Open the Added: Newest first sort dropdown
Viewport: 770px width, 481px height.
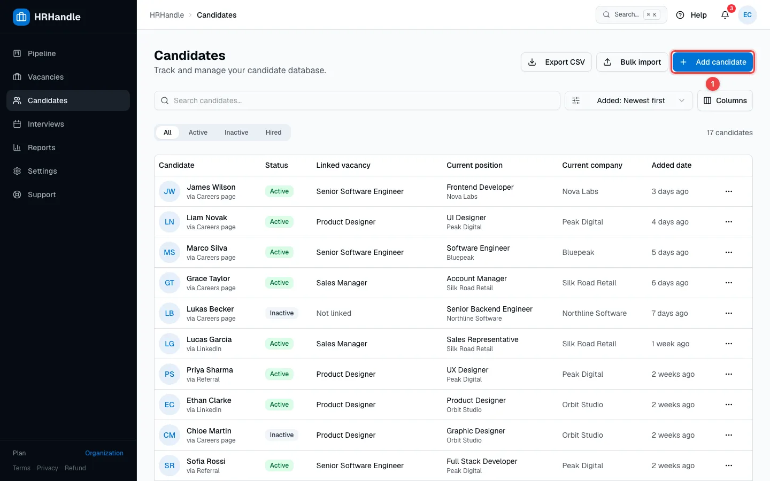[x=629, y=100]
